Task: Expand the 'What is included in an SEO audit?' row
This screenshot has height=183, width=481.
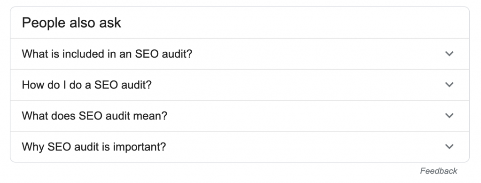Action: click(x=240, y=54)
